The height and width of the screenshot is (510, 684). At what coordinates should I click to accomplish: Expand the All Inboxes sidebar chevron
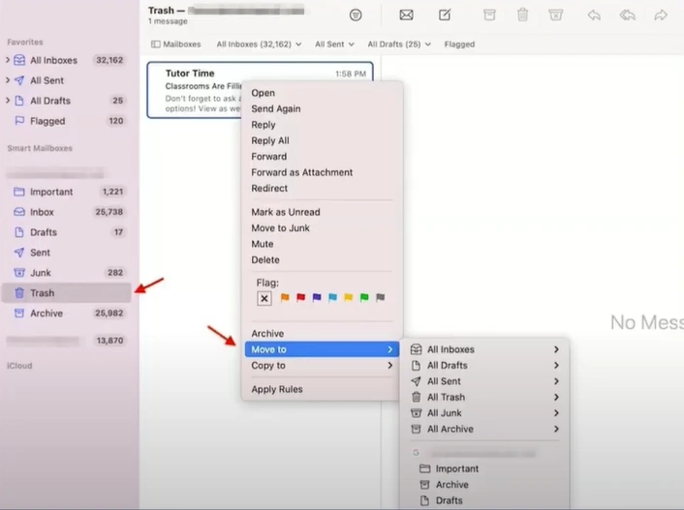point(8,60)
